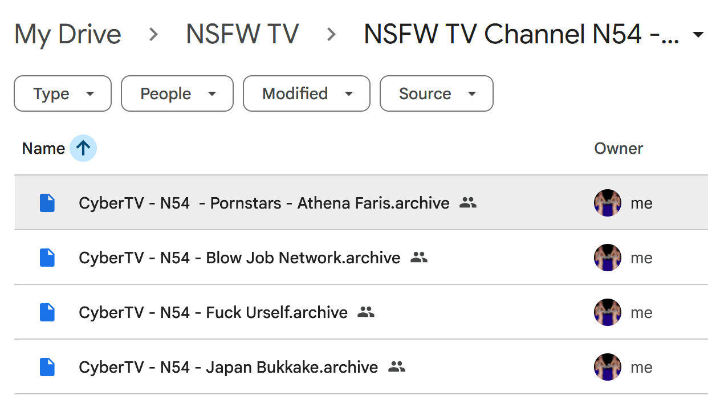Select the Blow Job Network.archive file name
The height and width of the screenshot is (416, 708).
(x=239, y=258)
